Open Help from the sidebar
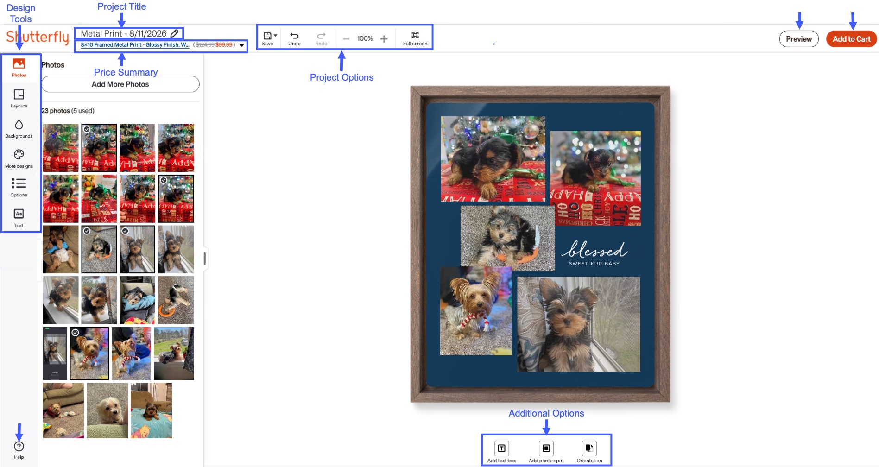 tap(19, 450)
